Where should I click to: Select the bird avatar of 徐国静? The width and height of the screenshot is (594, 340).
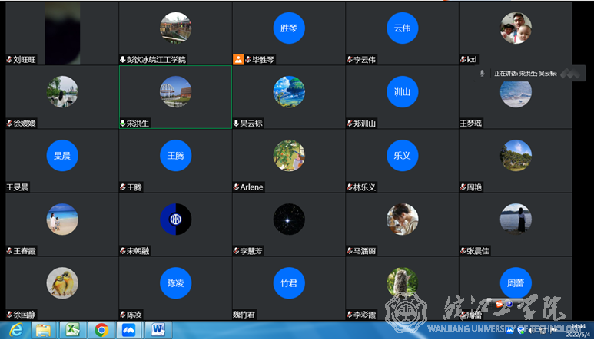click(x=62, y=282)
